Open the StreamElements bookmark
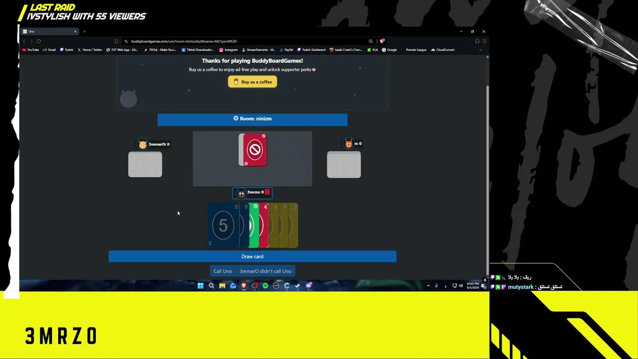638x359 pixels. tap(258, 50)
